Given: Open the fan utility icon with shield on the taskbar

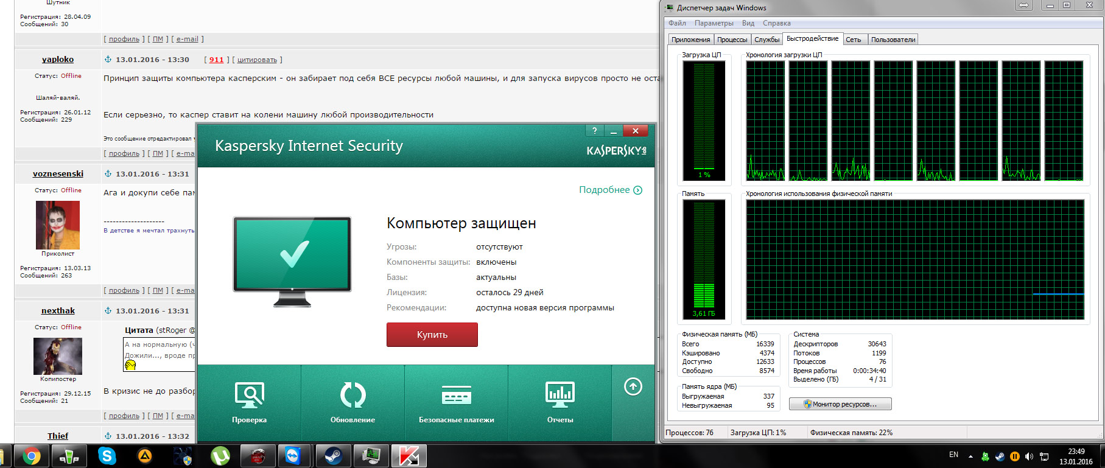Looking at the screenshot, I should [183, 456].
